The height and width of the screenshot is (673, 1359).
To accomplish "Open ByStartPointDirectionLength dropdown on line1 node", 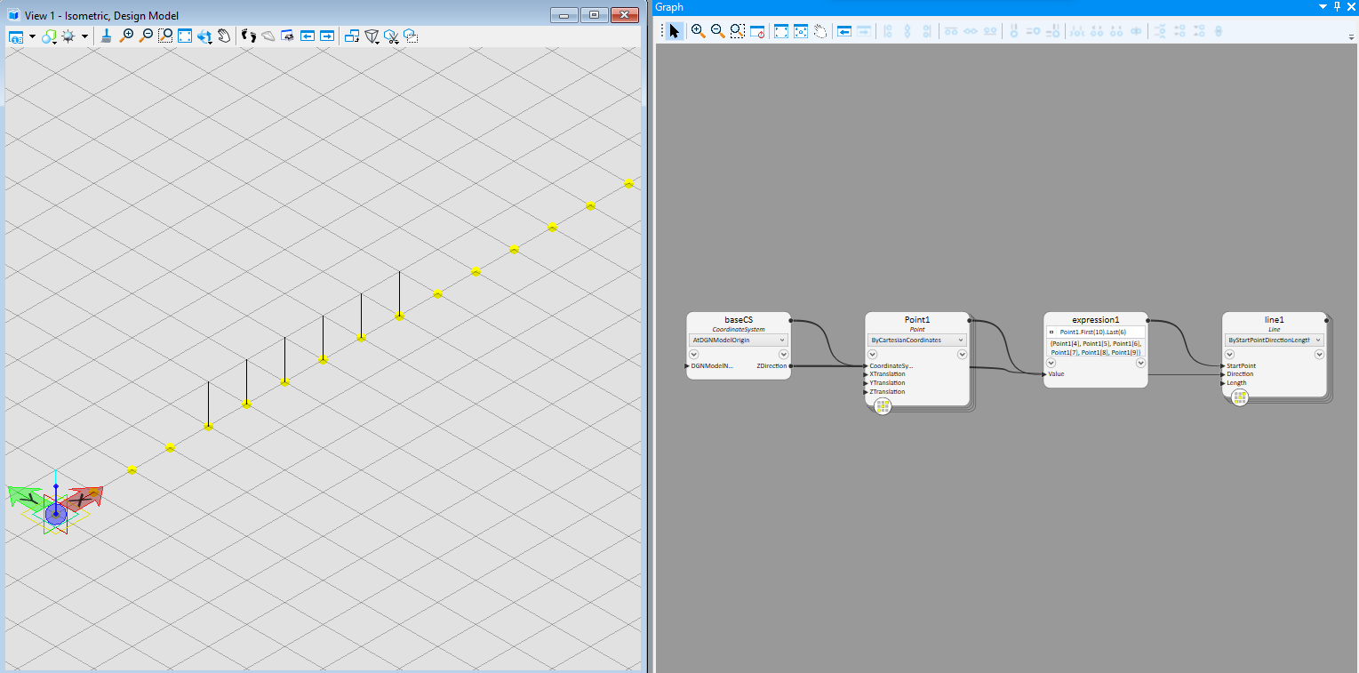I will click(1275, 340).
